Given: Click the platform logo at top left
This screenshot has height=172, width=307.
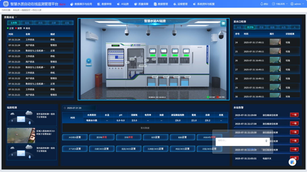Looking at the screenshot, I should [6, 4].
